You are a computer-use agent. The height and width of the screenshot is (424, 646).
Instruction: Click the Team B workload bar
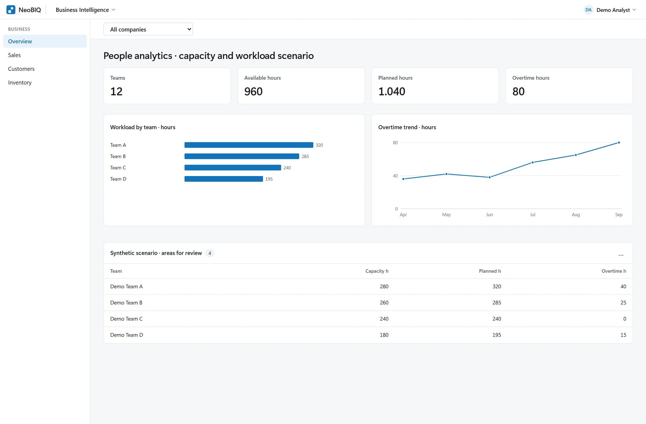point(241,156)
